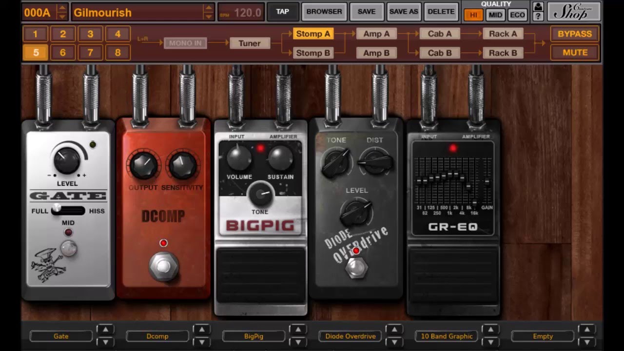624x351 pixels.
Task: Click the skull-and-bones logo on the Gate pedal
Action: [47, 264]
